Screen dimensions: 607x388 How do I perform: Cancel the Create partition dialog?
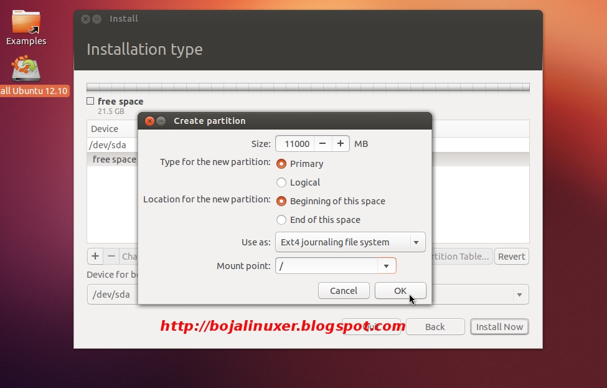tap(344, 290)
